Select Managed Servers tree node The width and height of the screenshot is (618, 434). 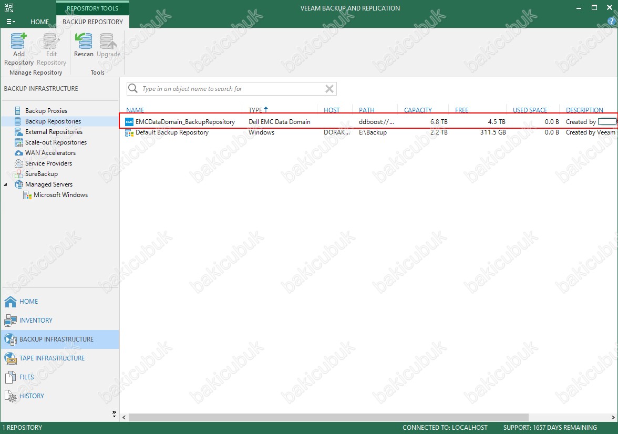point(49,184)
